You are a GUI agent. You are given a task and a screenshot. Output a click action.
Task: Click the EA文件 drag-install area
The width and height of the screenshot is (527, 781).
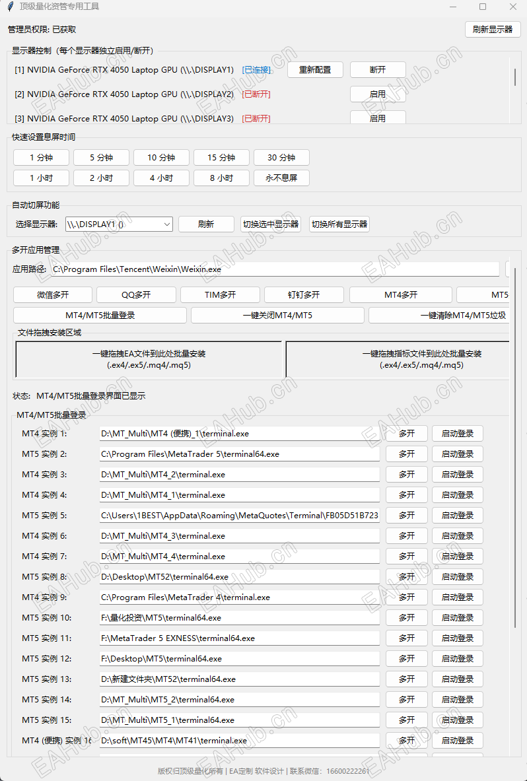coord(149,359)
